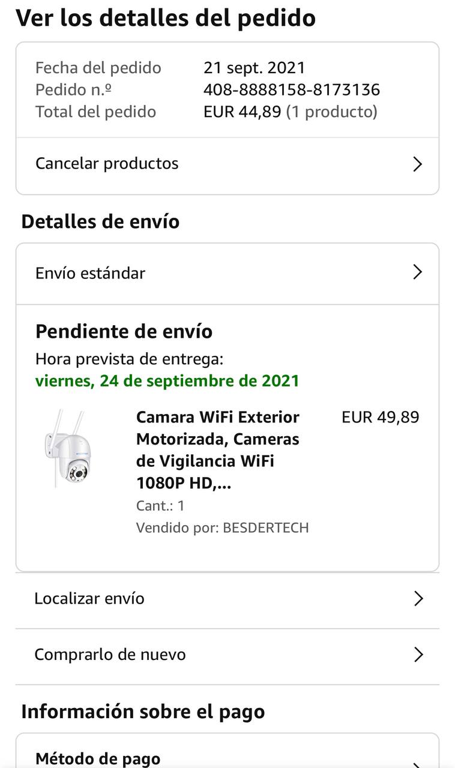Image resolution: width=455 pixels, height=768 pixels.
Task: Tap the green delivery date text
Action: tap(167, 381)
